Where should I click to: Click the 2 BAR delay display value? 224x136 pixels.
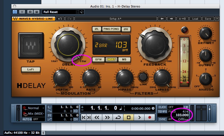point(101,45)
